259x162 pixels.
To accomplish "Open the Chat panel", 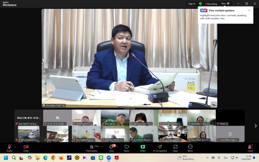I will point(111,147).
